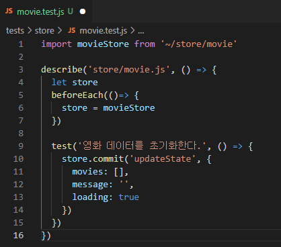Open the 'store' breadcrumb folder

point(44,31)
